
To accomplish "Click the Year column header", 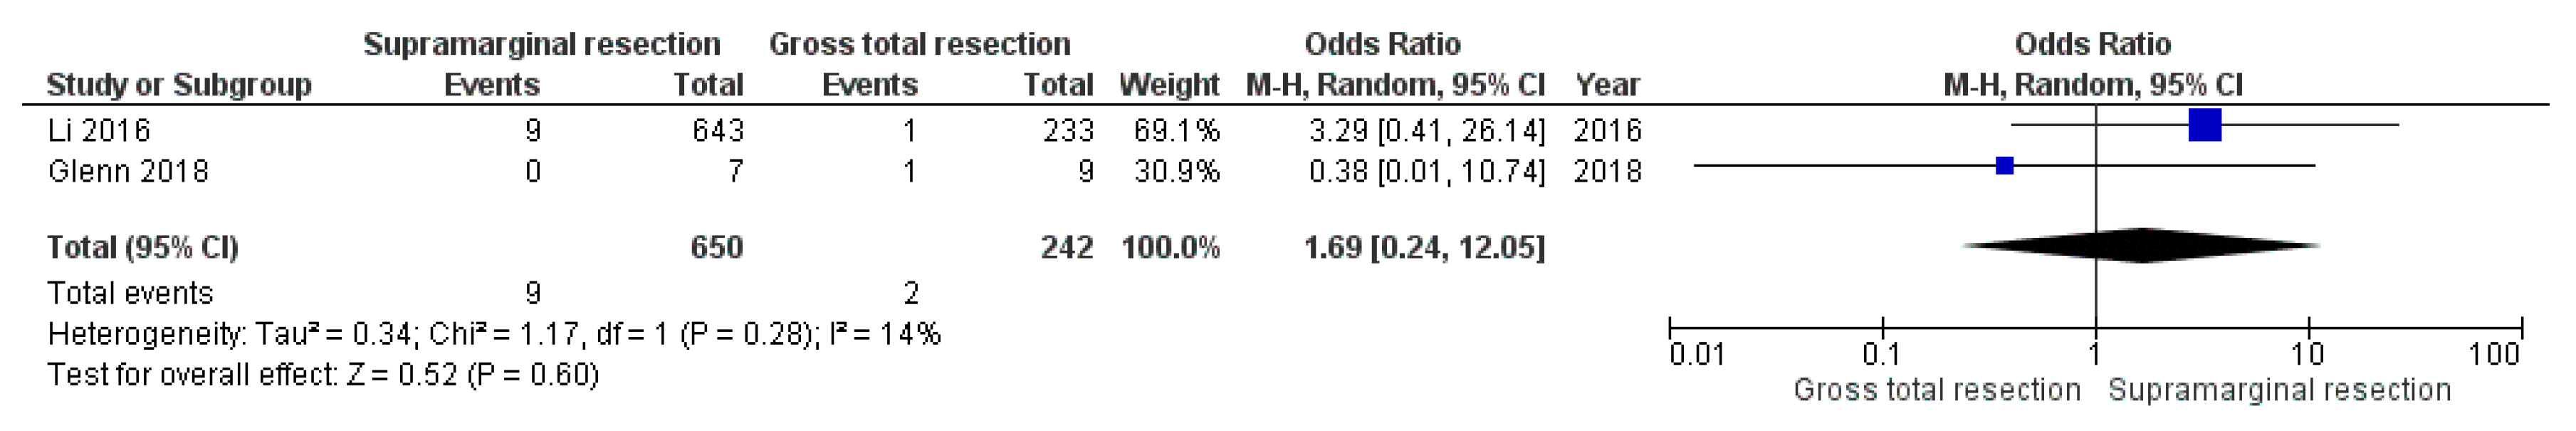I will [1607, 85].
